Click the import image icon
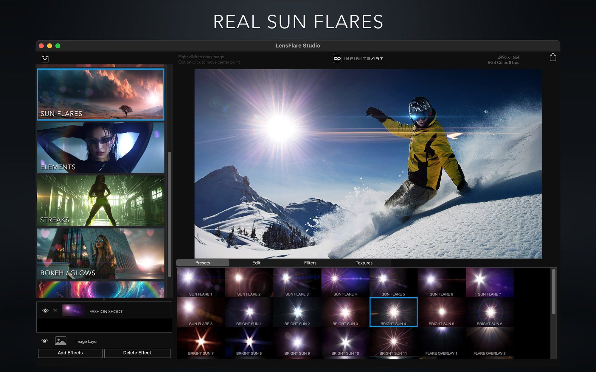This screenshot has width=596, height=372. click(x=45, y=58)
